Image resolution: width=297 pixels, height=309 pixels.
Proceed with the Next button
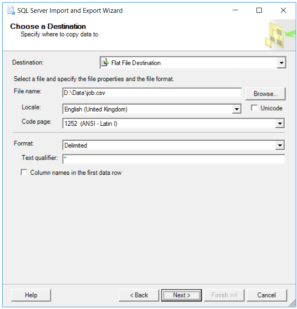[x=182, y=295]
